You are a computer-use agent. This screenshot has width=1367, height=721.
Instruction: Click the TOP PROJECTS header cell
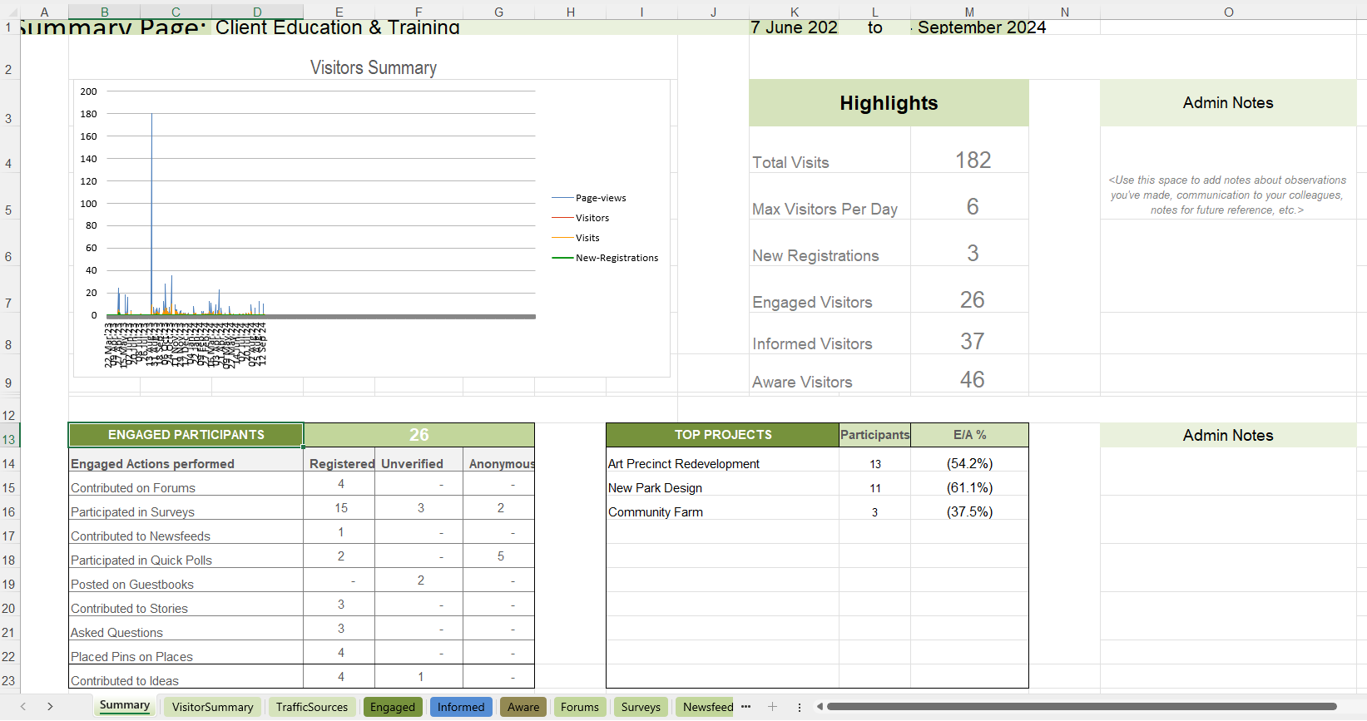pos(723,435)
